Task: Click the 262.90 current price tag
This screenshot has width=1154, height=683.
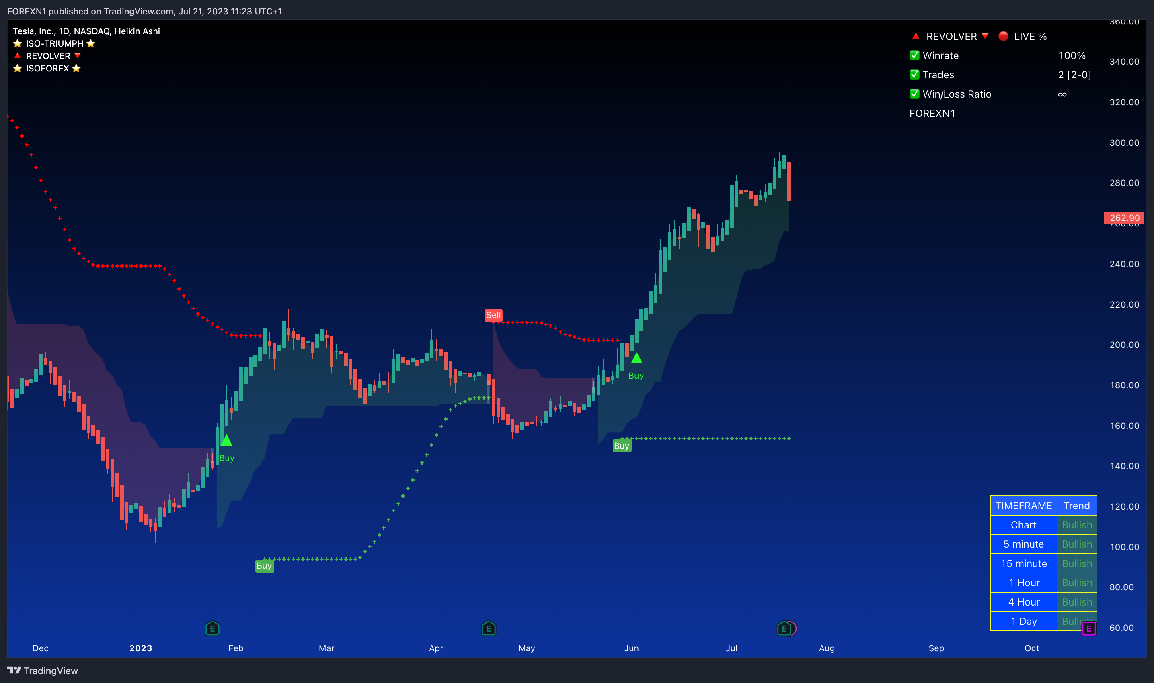Action: pyautogui.click(x=1123, y=218)
